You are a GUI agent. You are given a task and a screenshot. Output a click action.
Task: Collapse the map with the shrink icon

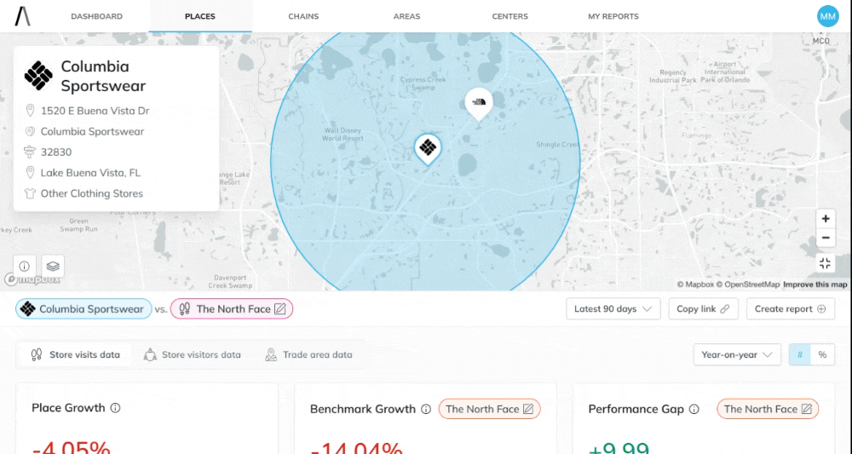pos(826,263)
